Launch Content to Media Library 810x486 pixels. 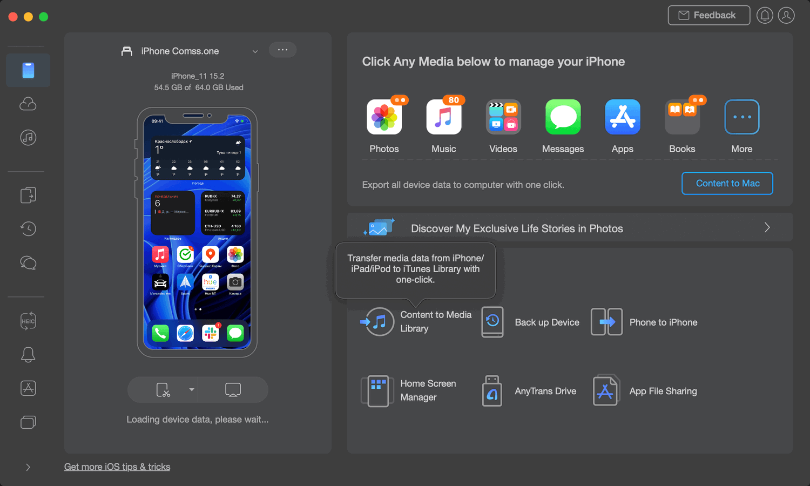417,322
